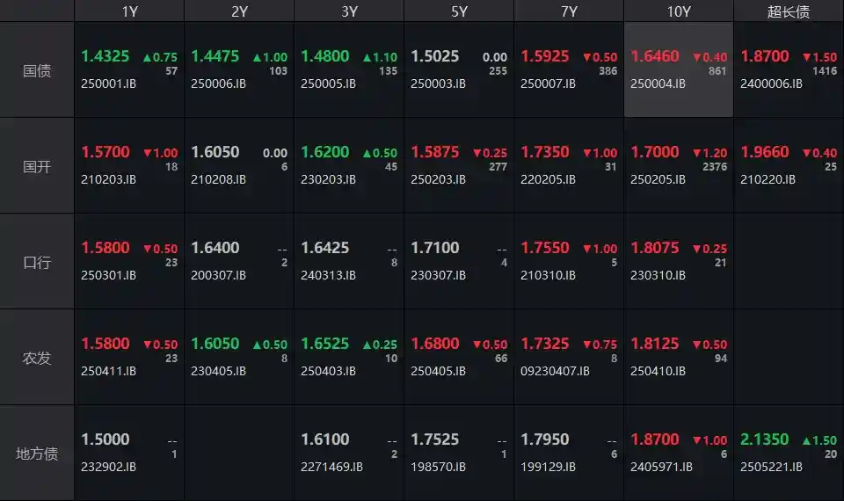Click the 1.4325 yield for 国债 1Y
Viewport: 844px width, 501px height.
(x=105, y=56)
